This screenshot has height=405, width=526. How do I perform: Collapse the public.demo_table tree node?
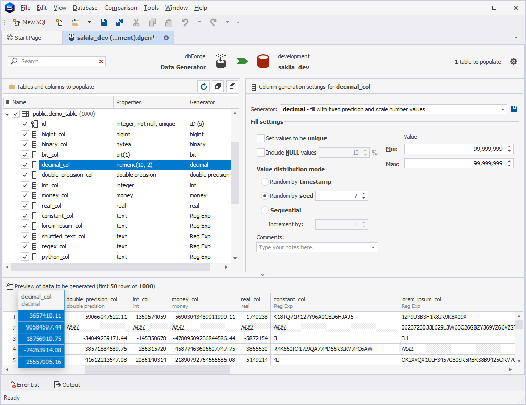point(7,114)
